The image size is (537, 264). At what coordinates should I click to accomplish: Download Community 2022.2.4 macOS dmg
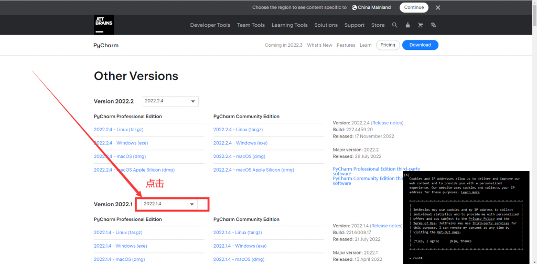(x=239, y=156)
